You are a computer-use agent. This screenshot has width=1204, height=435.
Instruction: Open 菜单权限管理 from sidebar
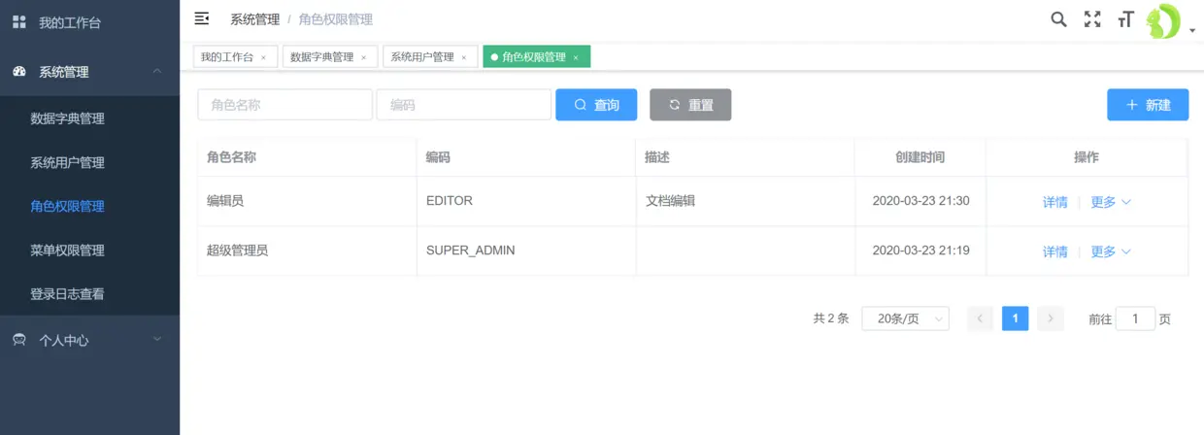[89, 250]
